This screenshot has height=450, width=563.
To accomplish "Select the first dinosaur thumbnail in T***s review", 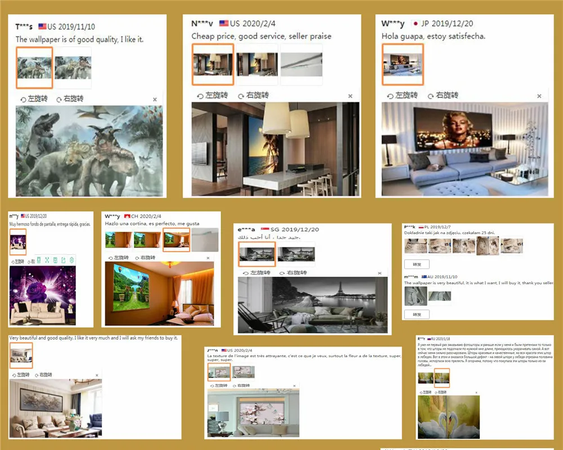I will 34,67.
